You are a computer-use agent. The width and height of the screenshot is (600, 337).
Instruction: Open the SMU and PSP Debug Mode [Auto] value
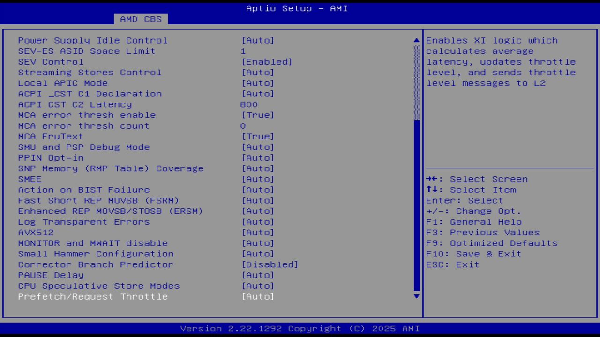(258, 147)
